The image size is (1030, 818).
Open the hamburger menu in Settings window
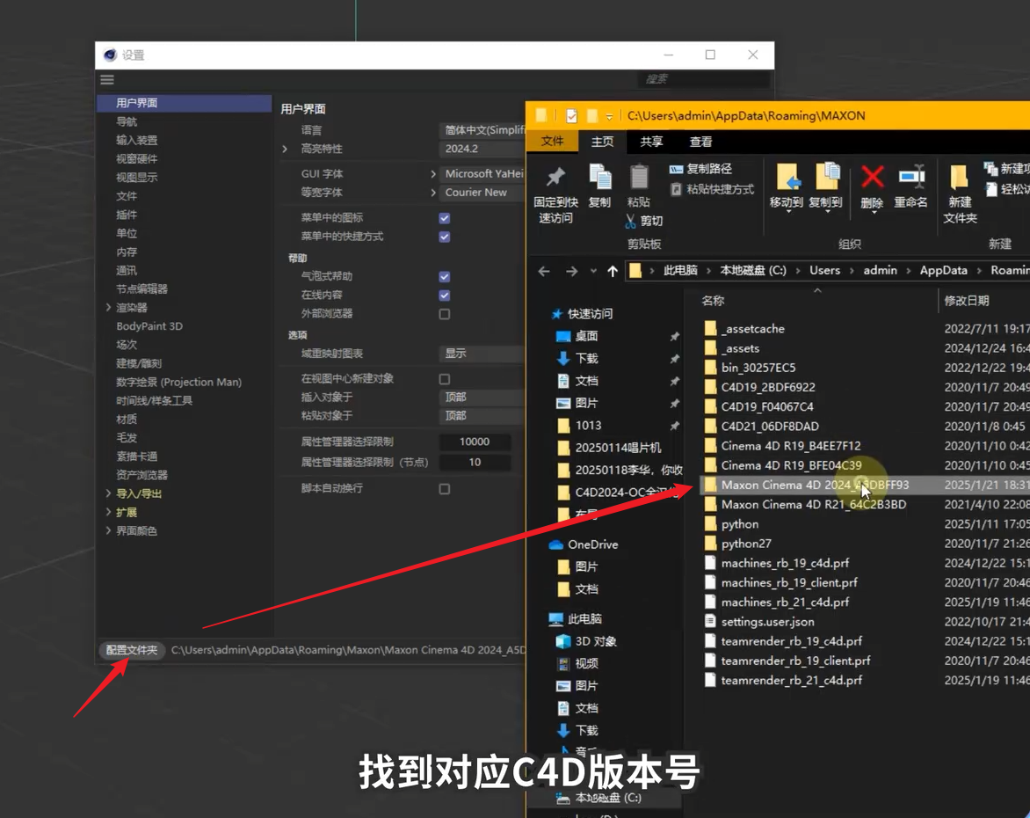click(x=107, y=80)
